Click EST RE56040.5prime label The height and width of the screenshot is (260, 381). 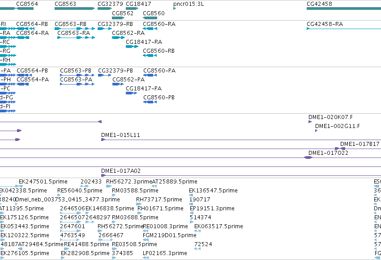tap(80, 191)
